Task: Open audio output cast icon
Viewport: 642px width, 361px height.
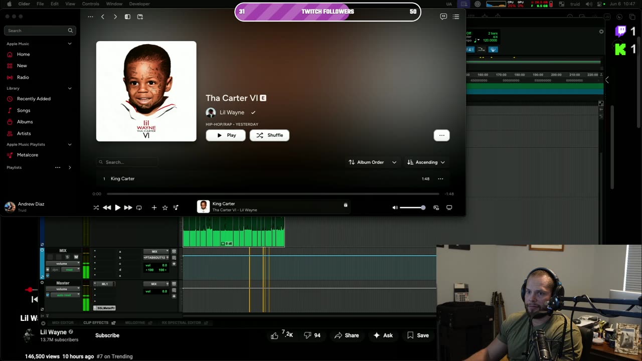Action: point(436,208)
